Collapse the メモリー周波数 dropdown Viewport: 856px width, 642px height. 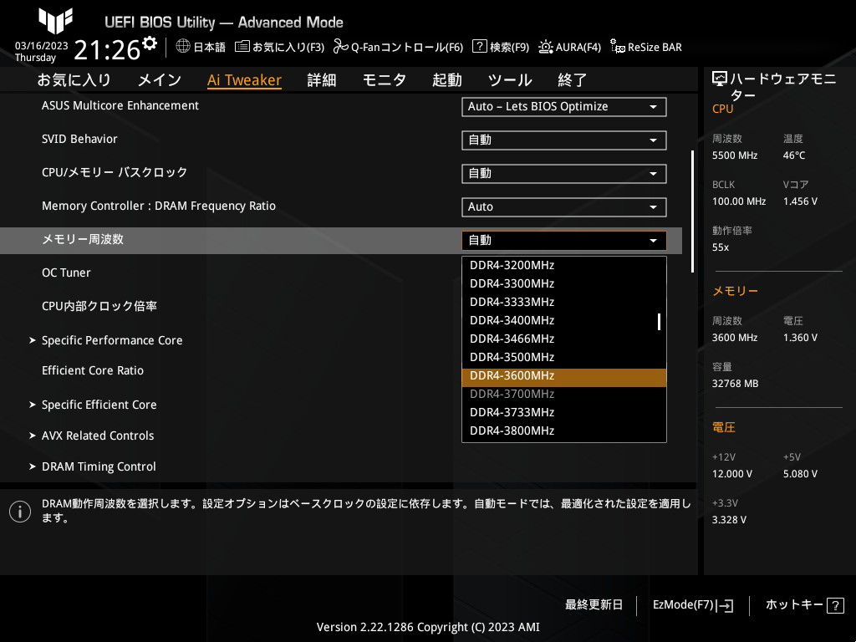(564, 241)
